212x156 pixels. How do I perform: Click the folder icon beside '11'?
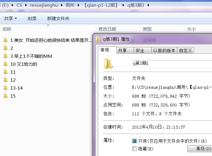(x=6, y=72)
